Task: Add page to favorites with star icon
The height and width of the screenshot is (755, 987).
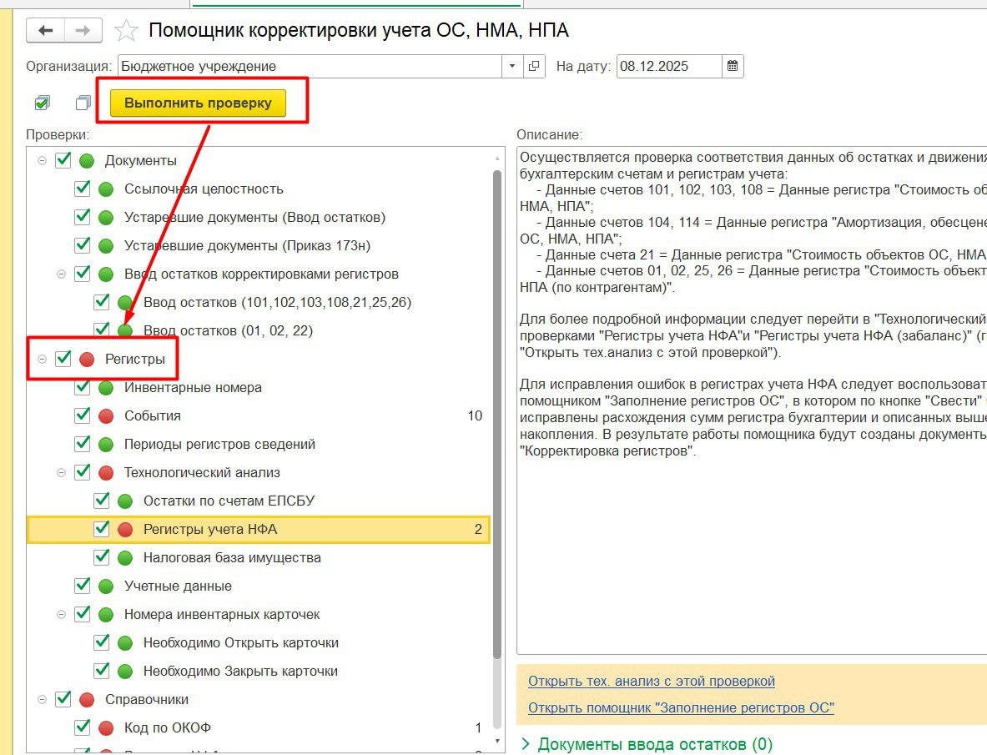Action: 126,30
